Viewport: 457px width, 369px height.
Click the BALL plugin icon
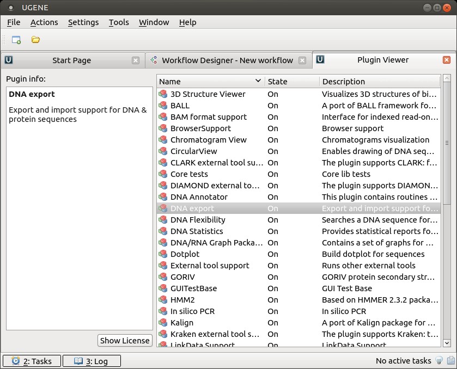(163, 106)
